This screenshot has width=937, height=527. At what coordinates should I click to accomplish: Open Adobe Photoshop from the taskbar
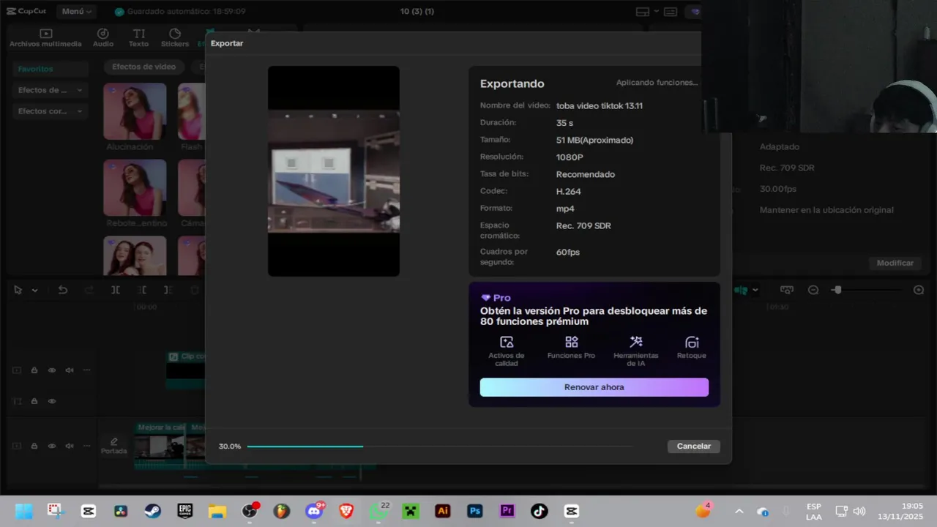pyautogui.click(x=475, y=511)
